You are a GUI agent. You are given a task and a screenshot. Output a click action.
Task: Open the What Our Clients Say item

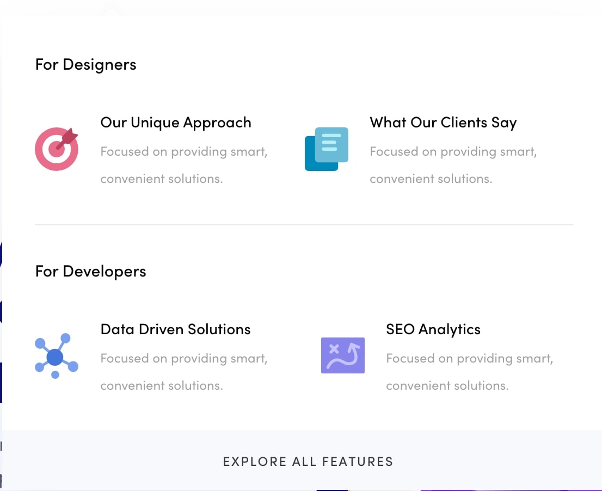pos(443,122)
